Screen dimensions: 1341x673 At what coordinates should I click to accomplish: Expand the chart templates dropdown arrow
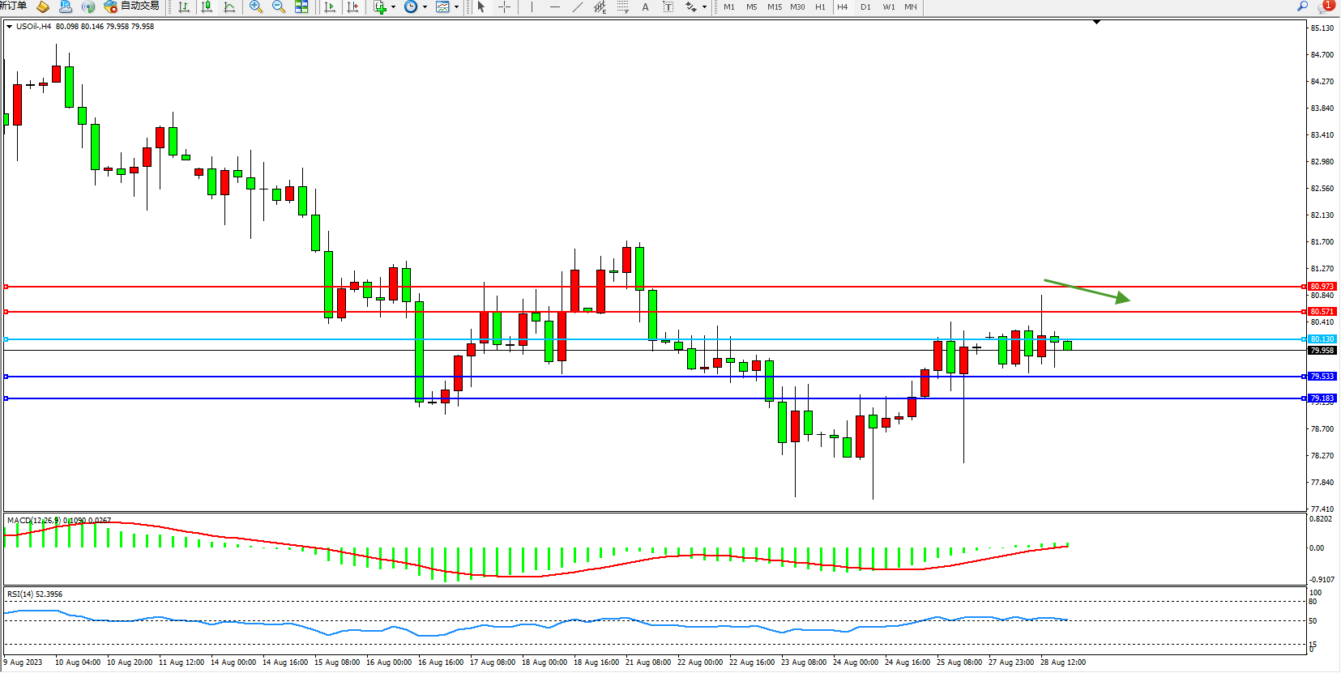(x=456, y=7)
